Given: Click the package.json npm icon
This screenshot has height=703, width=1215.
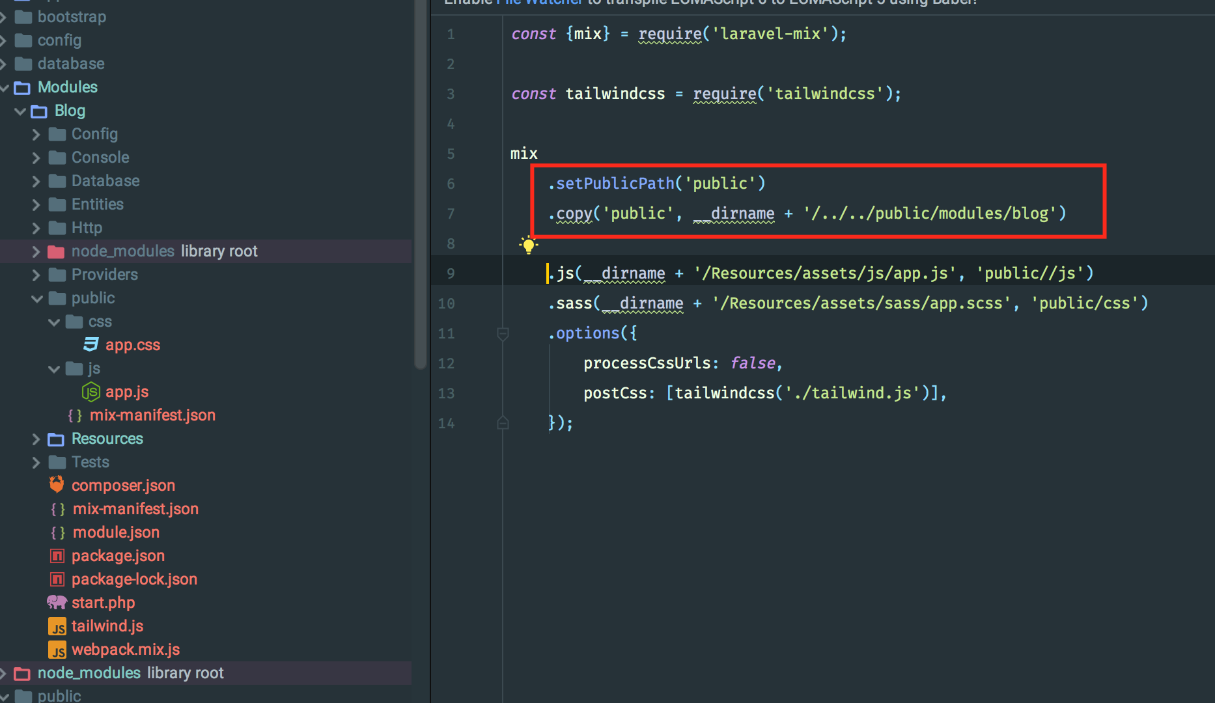Looking at the screenshot, I should point(57,555).
